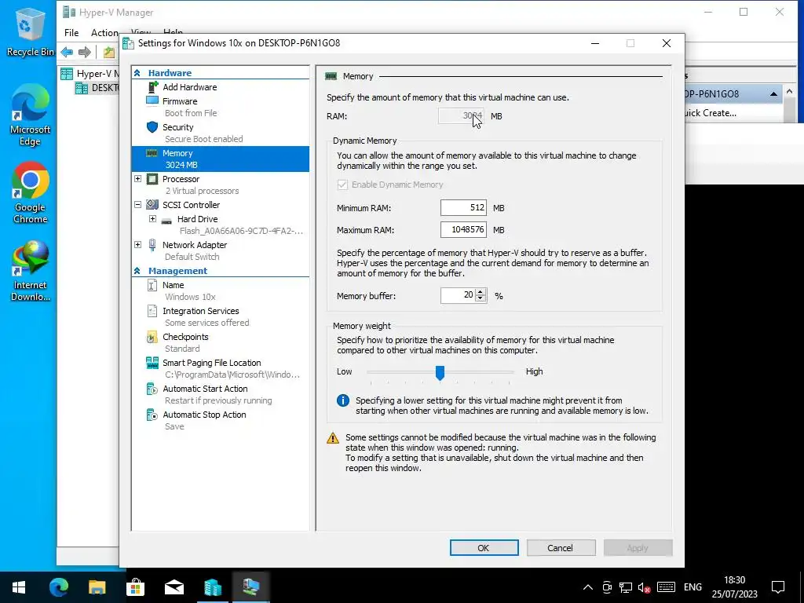Open the Firmware settings item
This screenshot has height=603, width=804.
(180, 101)
